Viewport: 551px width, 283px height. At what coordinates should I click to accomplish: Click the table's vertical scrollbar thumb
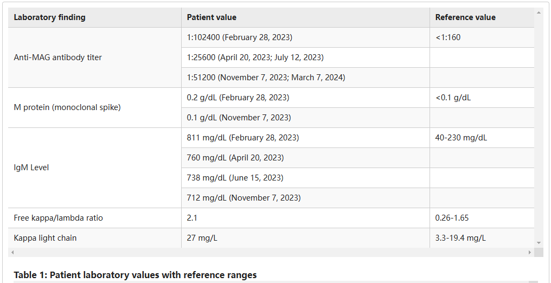click(539, 125)
